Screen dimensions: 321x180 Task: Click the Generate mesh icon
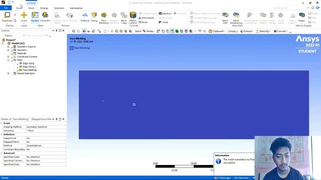click(45, 15)
